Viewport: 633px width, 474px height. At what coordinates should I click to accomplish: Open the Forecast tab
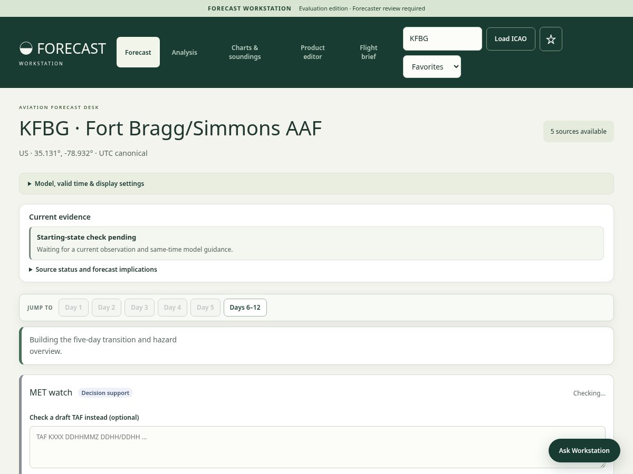click(x=138, y=52)
